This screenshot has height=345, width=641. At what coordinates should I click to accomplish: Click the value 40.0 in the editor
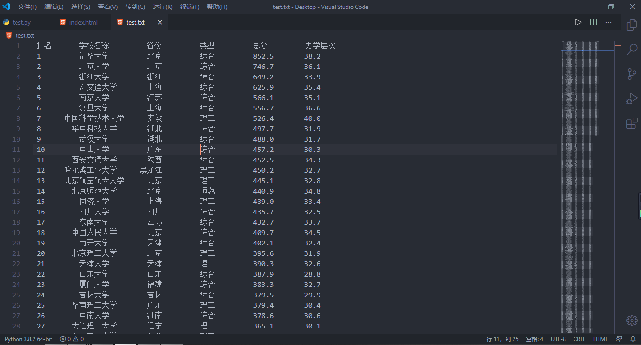[x=312, y=118]
